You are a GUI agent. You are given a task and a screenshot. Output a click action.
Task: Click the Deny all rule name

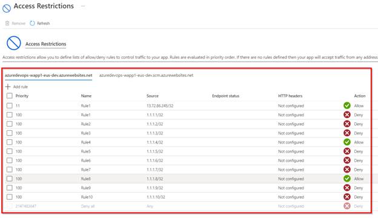click(x=88, y=206)
